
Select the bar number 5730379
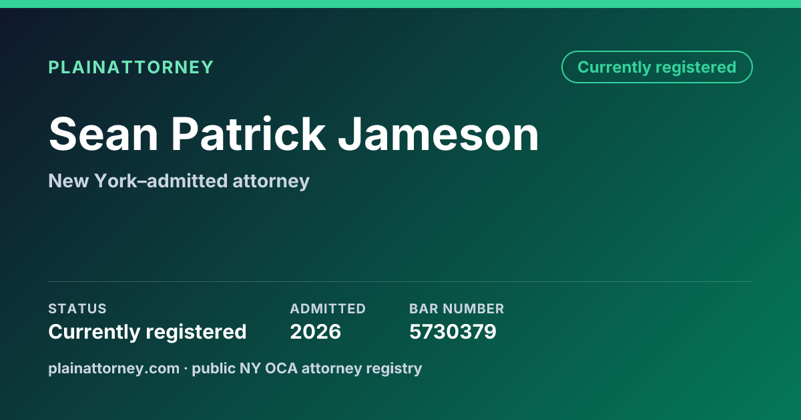pyautogui.click(x=453, y=332)
